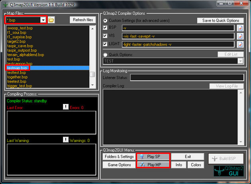251x184 pixels.
Task: Click the LIGHT options input field
Action: 178,44
